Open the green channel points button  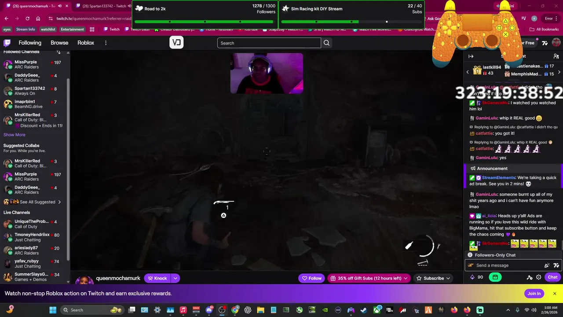495,277
